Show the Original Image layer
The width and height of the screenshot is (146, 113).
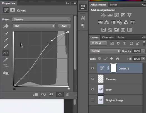[93, 100]
